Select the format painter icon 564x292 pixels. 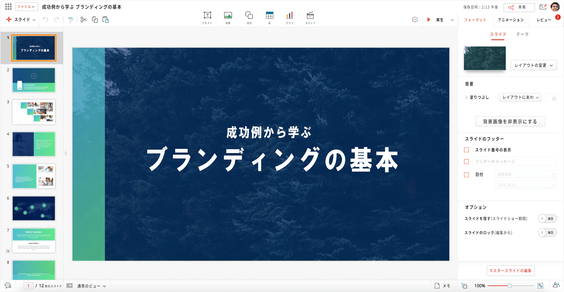[x=71, y=20]
